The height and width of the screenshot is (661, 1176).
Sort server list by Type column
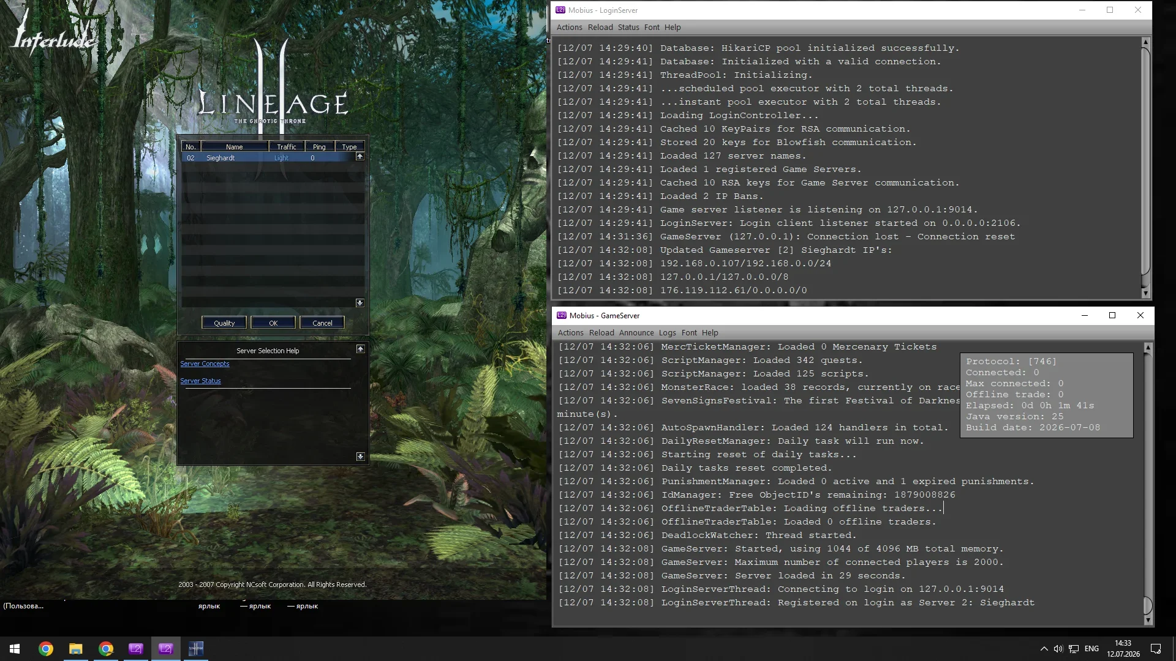(350, 147)
